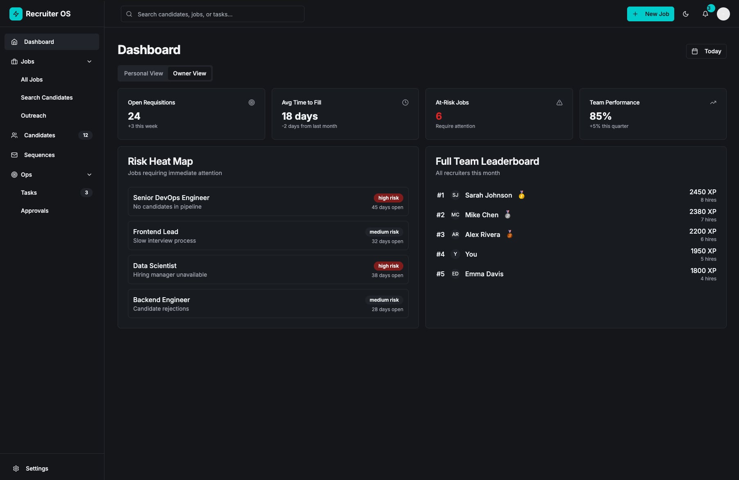Screen dimensions: 739x480
Task: Toggle dark mode with the moon icon
Action: [686, 14]
